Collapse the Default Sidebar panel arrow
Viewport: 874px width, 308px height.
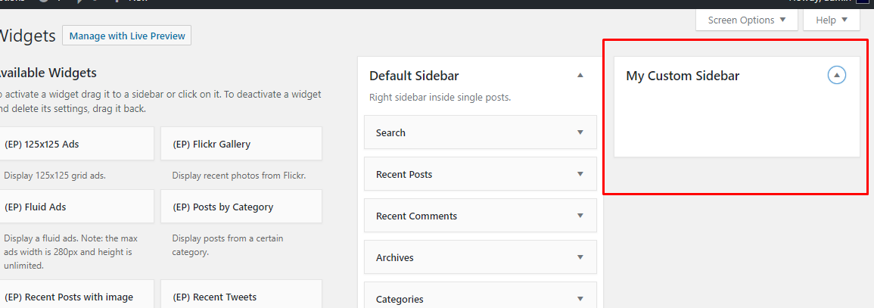point(580,75)
